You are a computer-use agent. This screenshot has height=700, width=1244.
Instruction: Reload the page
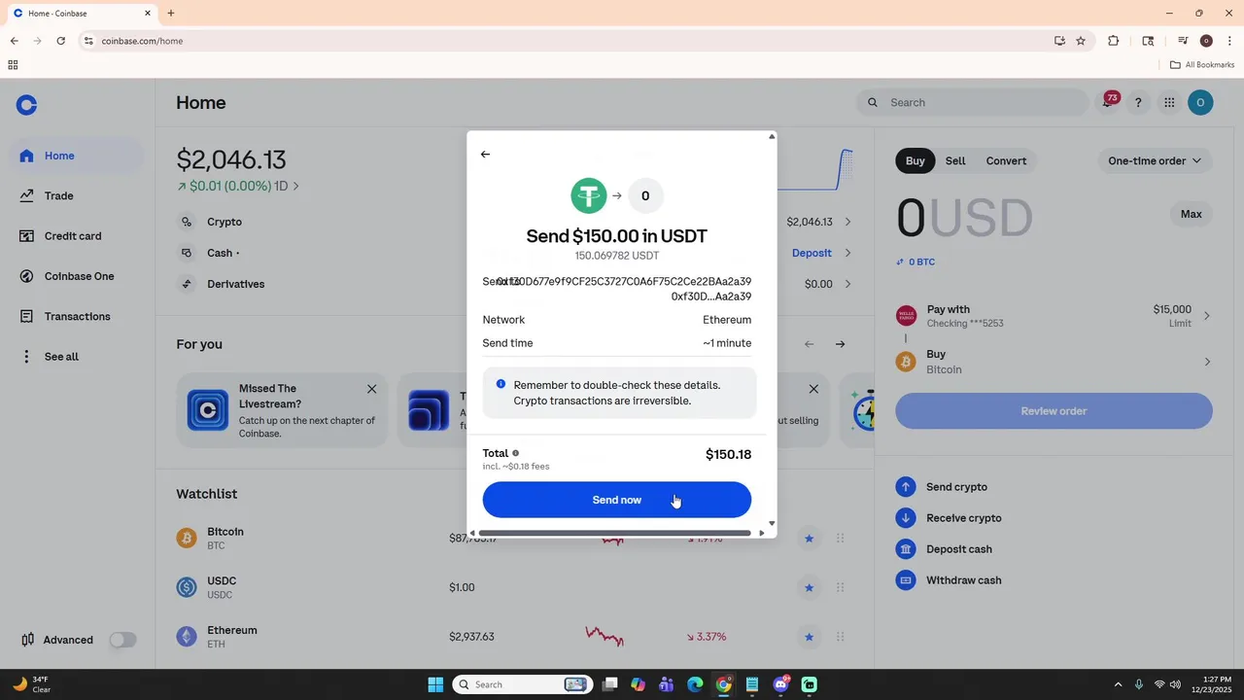tap(60, 41)
